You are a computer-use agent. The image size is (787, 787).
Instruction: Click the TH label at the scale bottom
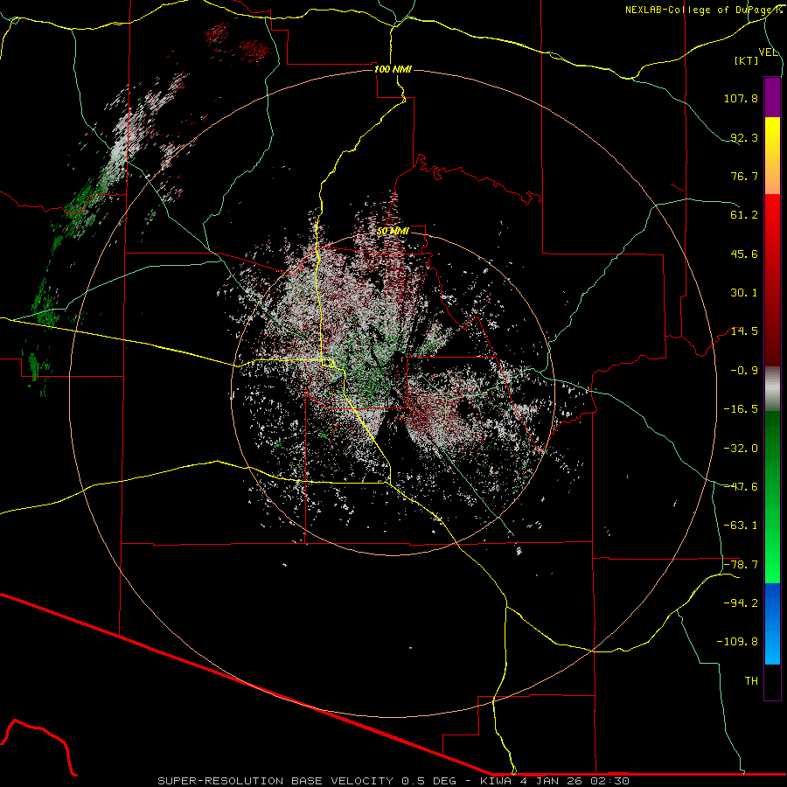point(751,680)
